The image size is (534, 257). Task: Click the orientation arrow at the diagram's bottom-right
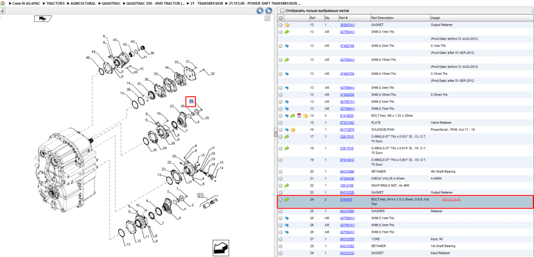tap(221, 247)
